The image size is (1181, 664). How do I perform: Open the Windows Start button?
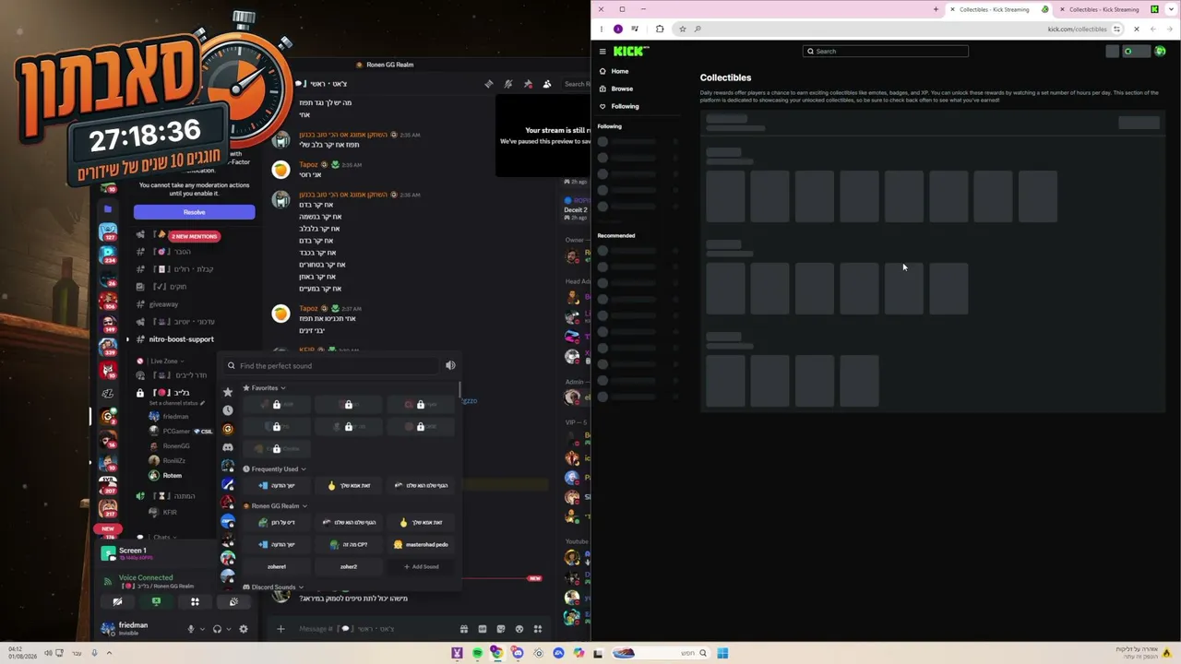click(722, 654)
